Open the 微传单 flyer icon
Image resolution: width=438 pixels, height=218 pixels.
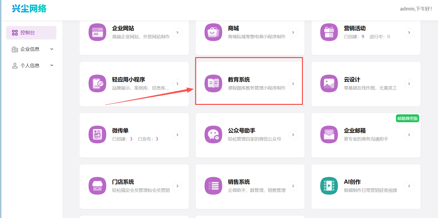coord(97,135)
